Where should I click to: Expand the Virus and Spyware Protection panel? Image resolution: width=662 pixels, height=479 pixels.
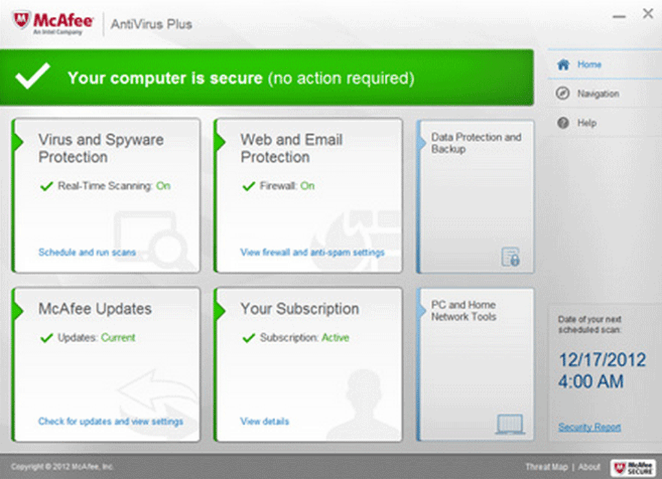click(101, 148)
